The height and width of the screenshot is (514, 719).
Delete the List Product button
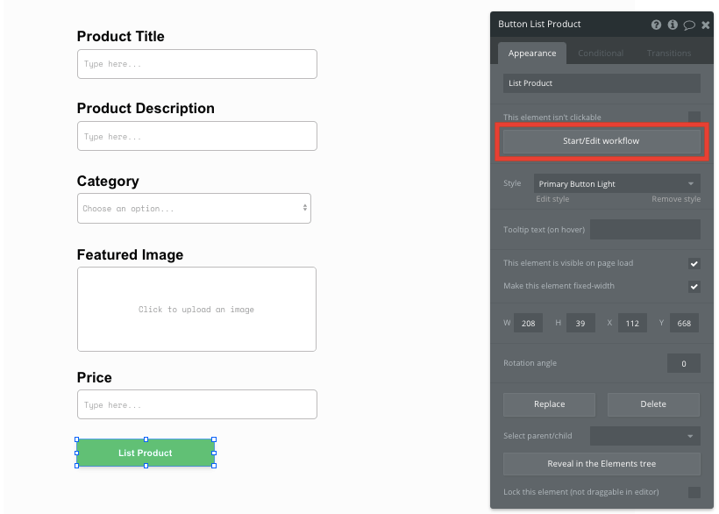tap(652, 404)
